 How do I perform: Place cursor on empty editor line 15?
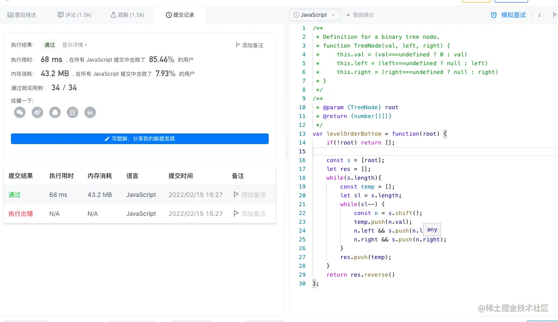pos(435,151)
